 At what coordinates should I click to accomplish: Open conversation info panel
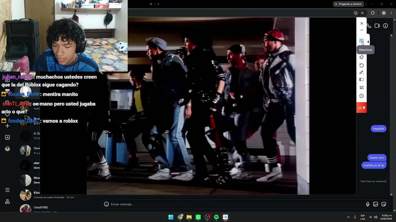pos(385,26)
